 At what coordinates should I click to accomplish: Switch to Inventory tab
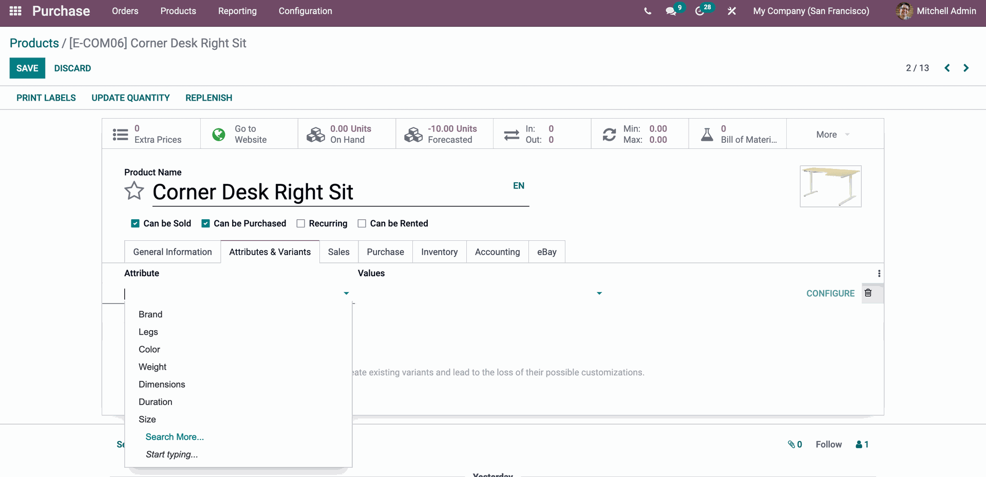(440, 252)
